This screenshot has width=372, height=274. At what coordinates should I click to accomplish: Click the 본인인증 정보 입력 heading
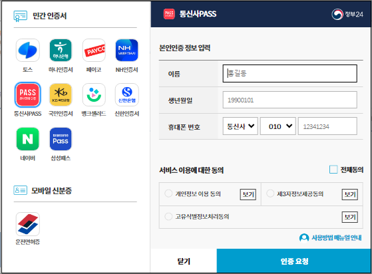pyautogui.click(x=184, y=48)
